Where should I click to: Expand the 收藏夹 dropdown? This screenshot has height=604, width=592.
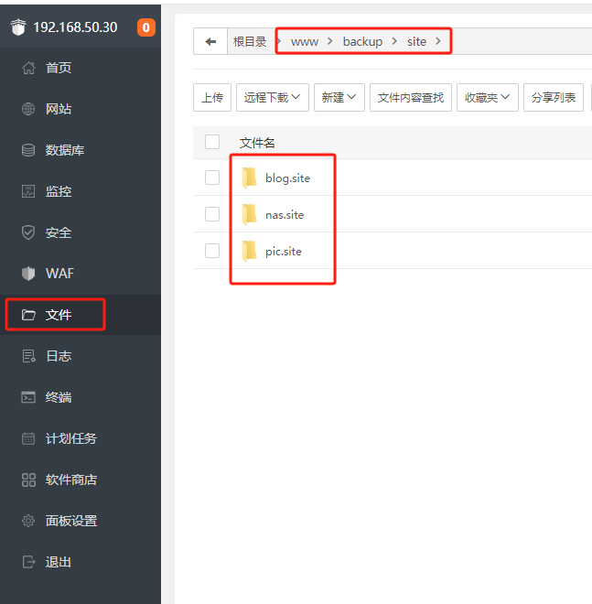point(488,97)
